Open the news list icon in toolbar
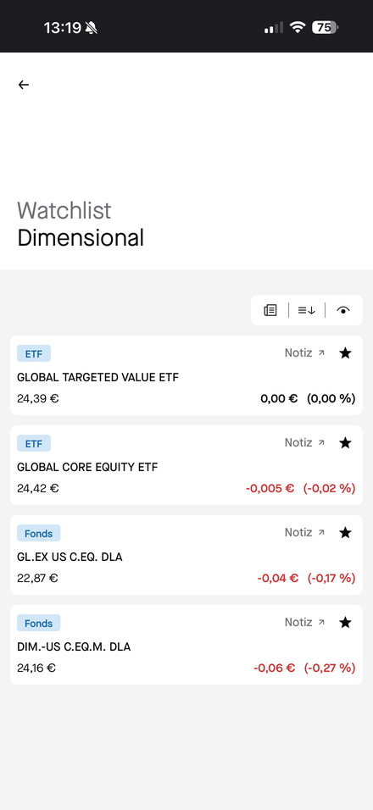Screen dimensions: 373x810 coord(270,310)
